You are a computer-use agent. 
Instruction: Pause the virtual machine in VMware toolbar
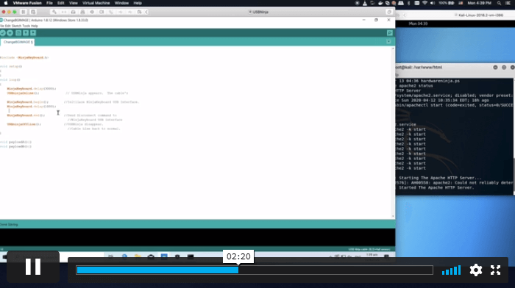click(x=24, y=12)
